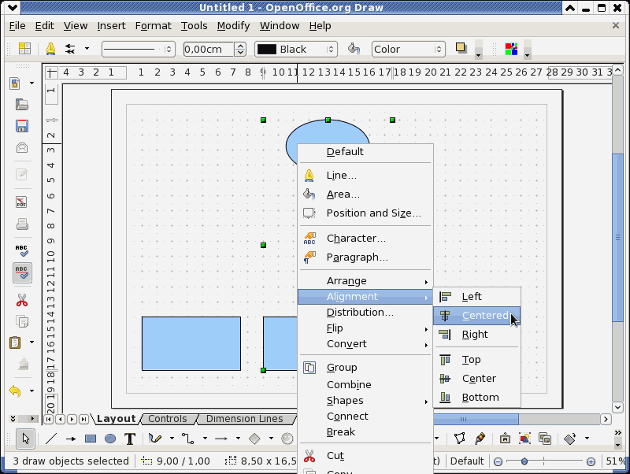The image size is (630, 474).
Task: Click the zoom slider handle
Action: click(x=524, y=461)
